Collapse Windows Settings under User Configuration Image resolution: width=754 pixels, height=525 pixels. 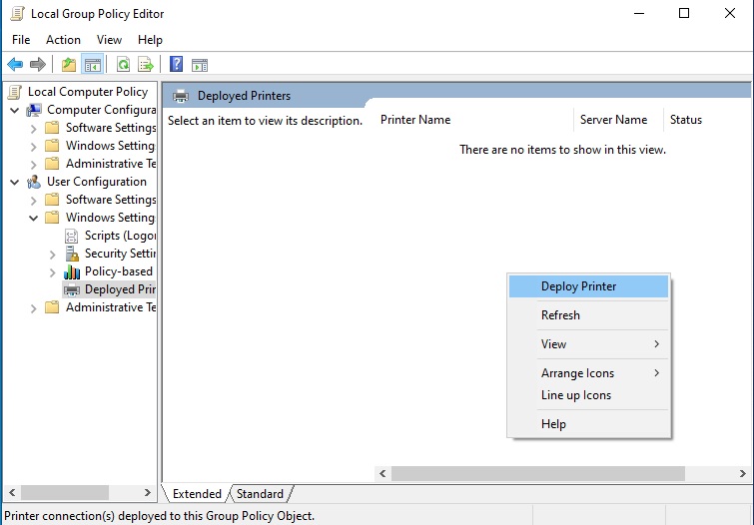(x=34, y=219)
